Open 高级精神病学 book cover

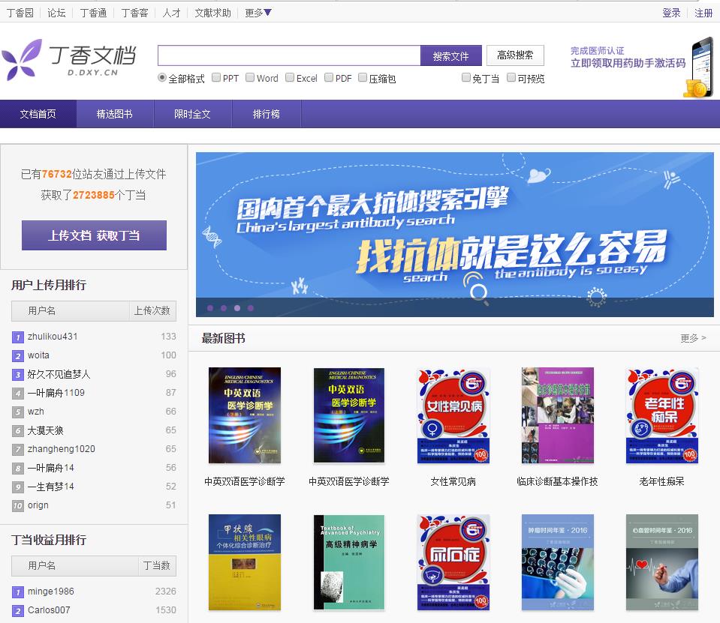tap(349, 562)
